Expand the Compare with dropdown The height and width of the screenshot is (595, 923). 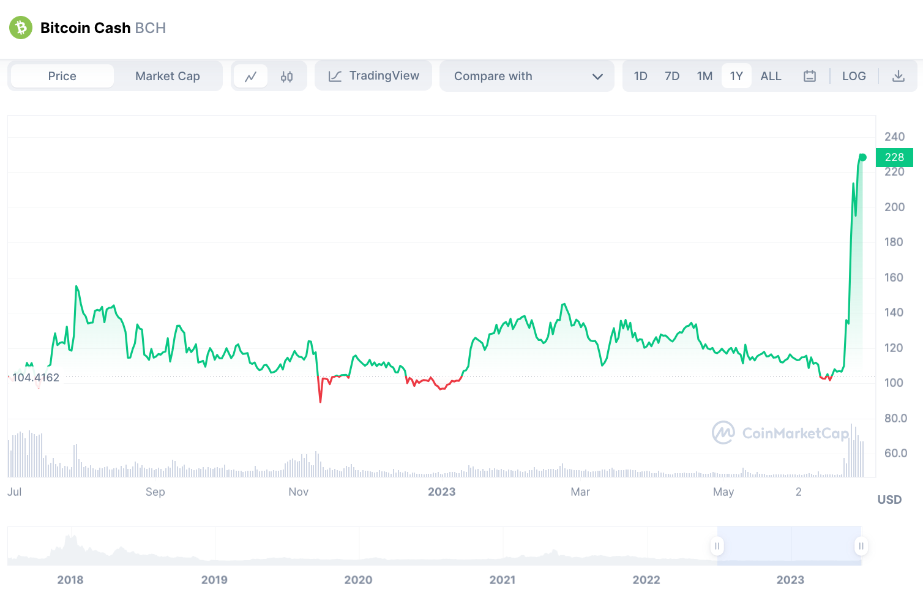pyautogui.click(x=527, y=76)
